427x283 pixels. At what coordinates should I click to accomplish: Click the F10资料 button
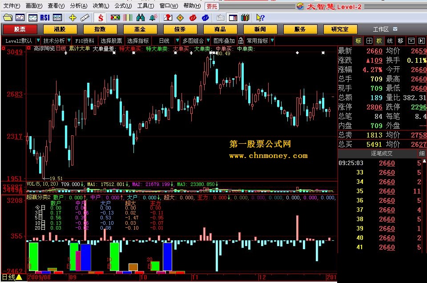[x=85, y=41]
